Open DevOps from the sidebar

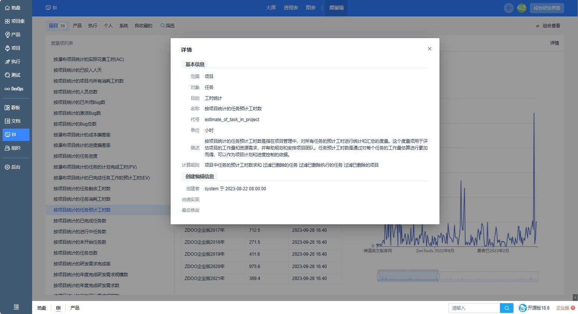coord(16,89)
